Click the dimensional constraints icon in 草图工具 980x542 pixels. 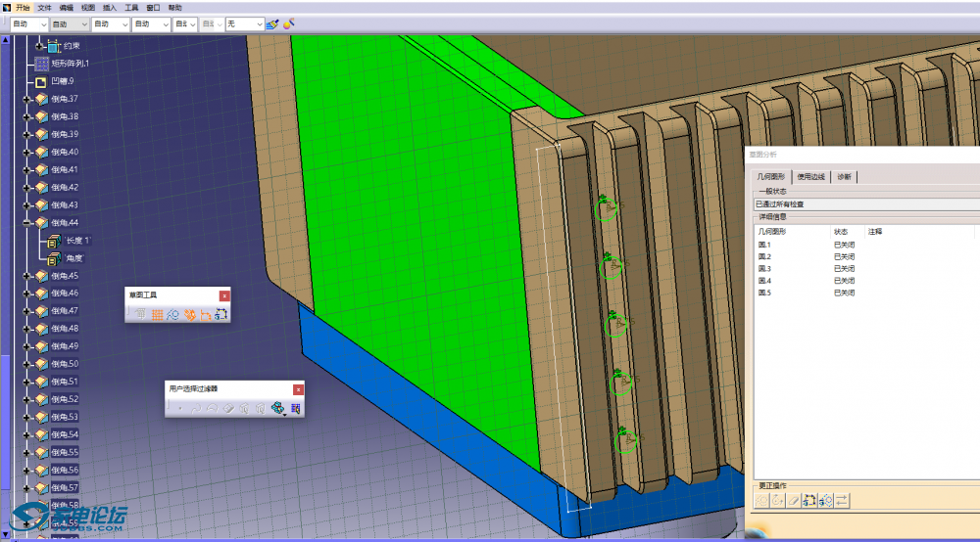(x=206, y=314)
